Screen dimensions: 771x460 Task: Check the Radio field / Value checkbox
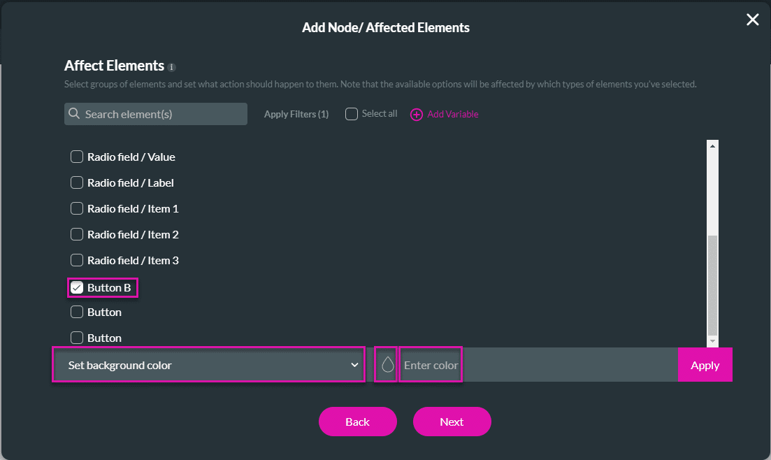[77, 157]
